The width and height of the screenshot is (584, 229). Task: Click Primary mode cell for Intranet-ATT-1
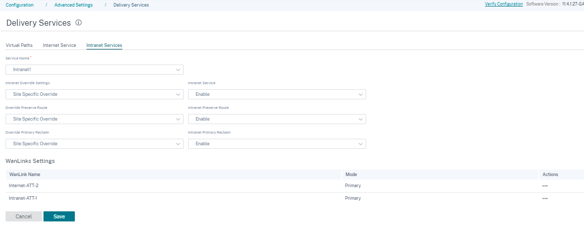point(353,198)
